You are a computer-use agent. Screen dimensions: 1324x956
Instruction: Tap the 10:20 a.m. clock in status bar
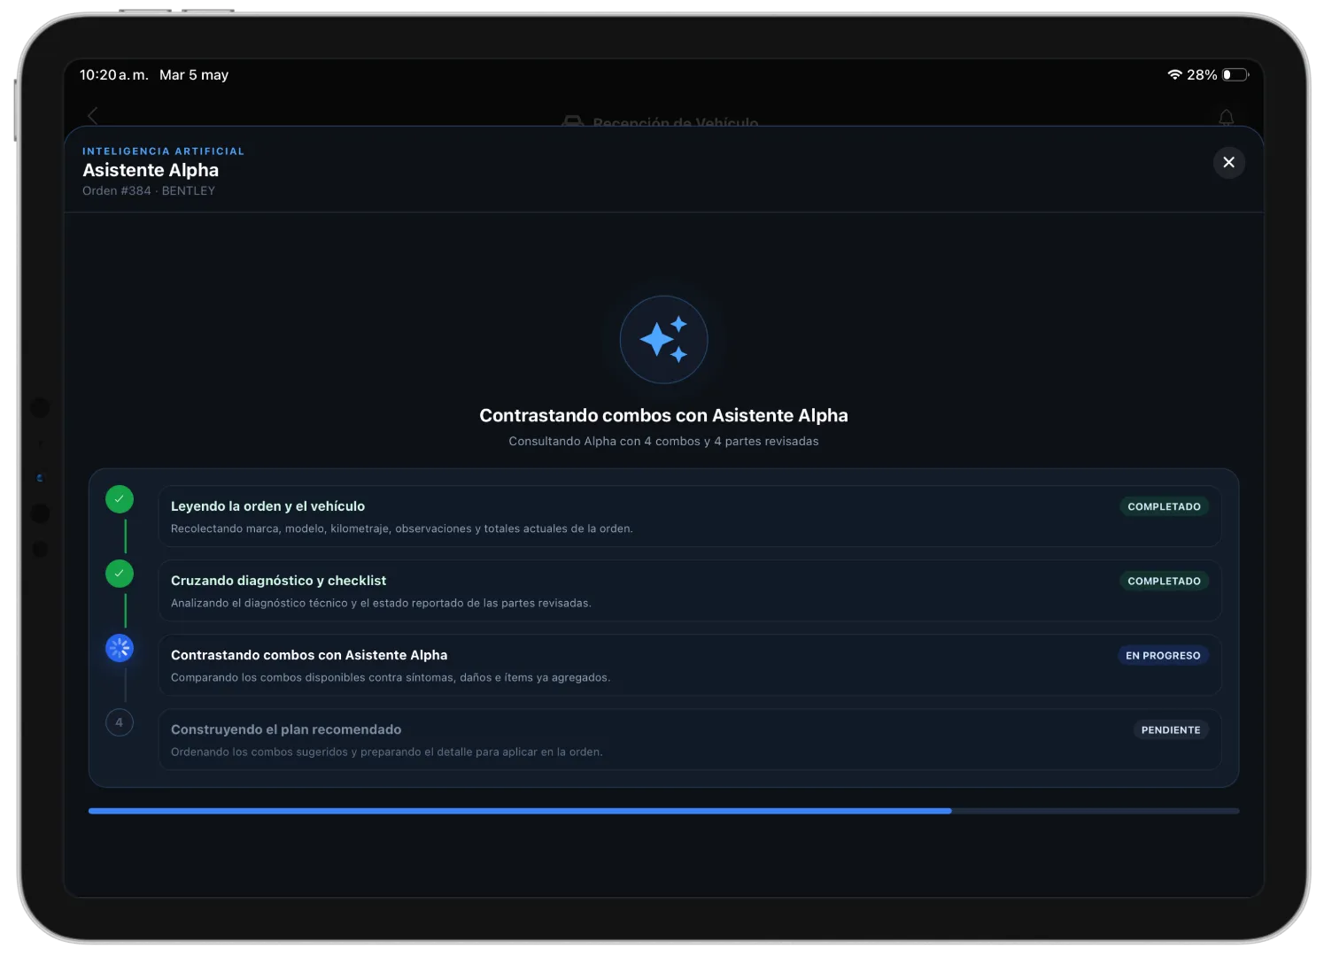tap(114, 75)
